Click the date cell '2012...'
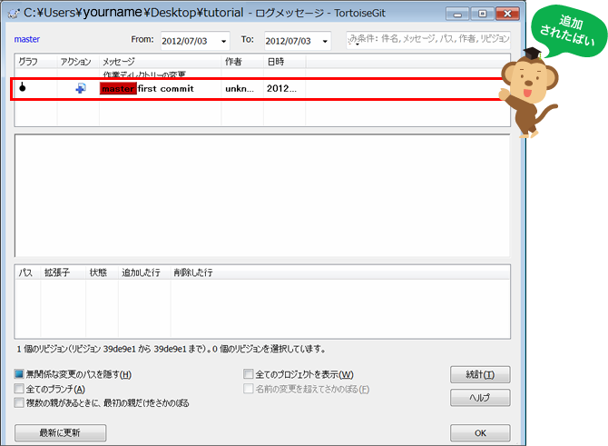The image size is (608, 446). tap(281, 89)
